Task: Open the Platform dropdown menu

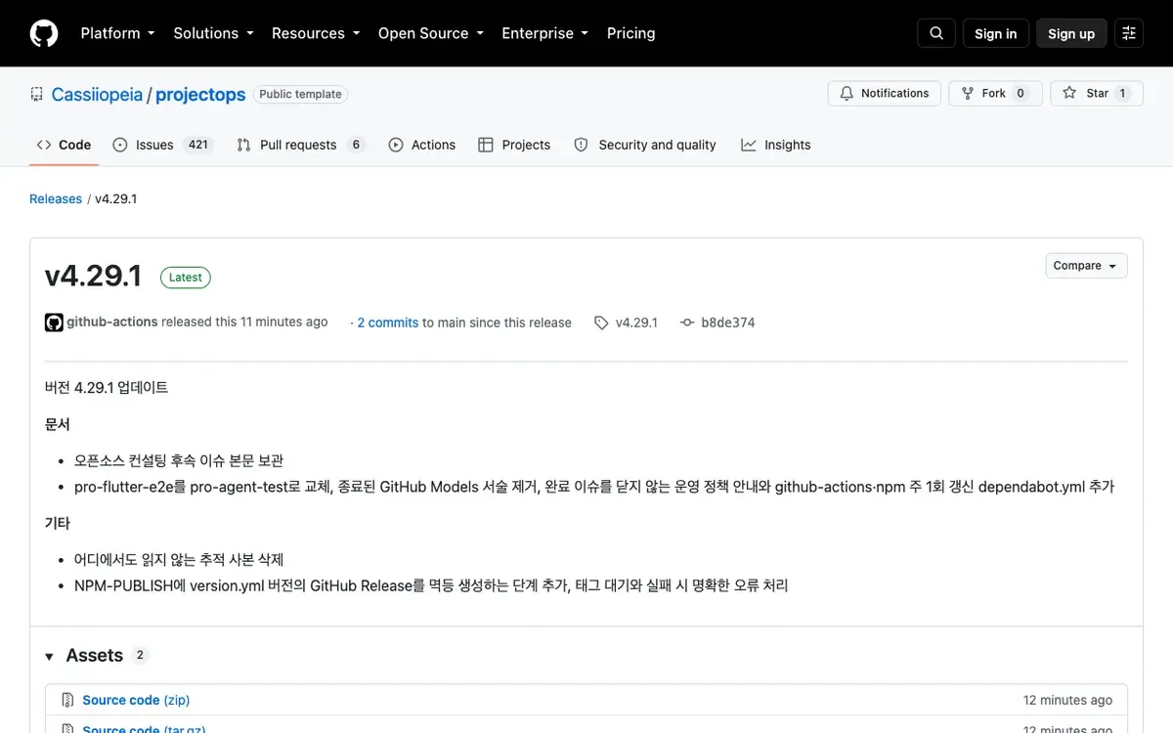Action: click(x=117, y=33)
